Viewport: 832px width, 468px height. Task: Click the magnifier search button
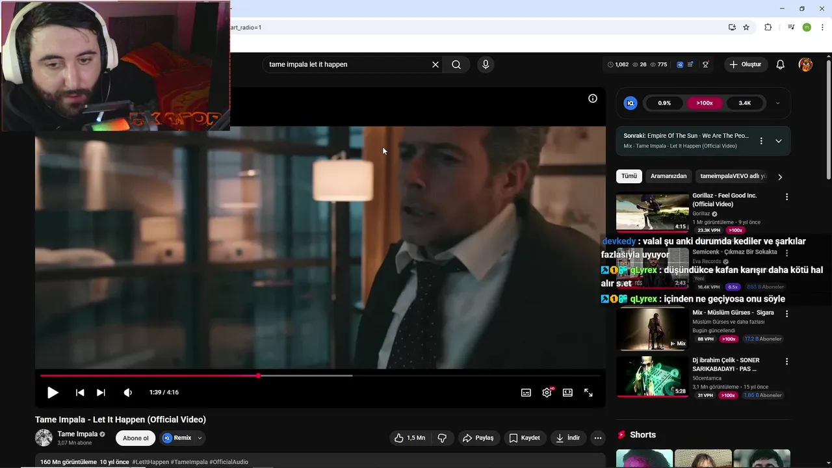coord(456,64)
